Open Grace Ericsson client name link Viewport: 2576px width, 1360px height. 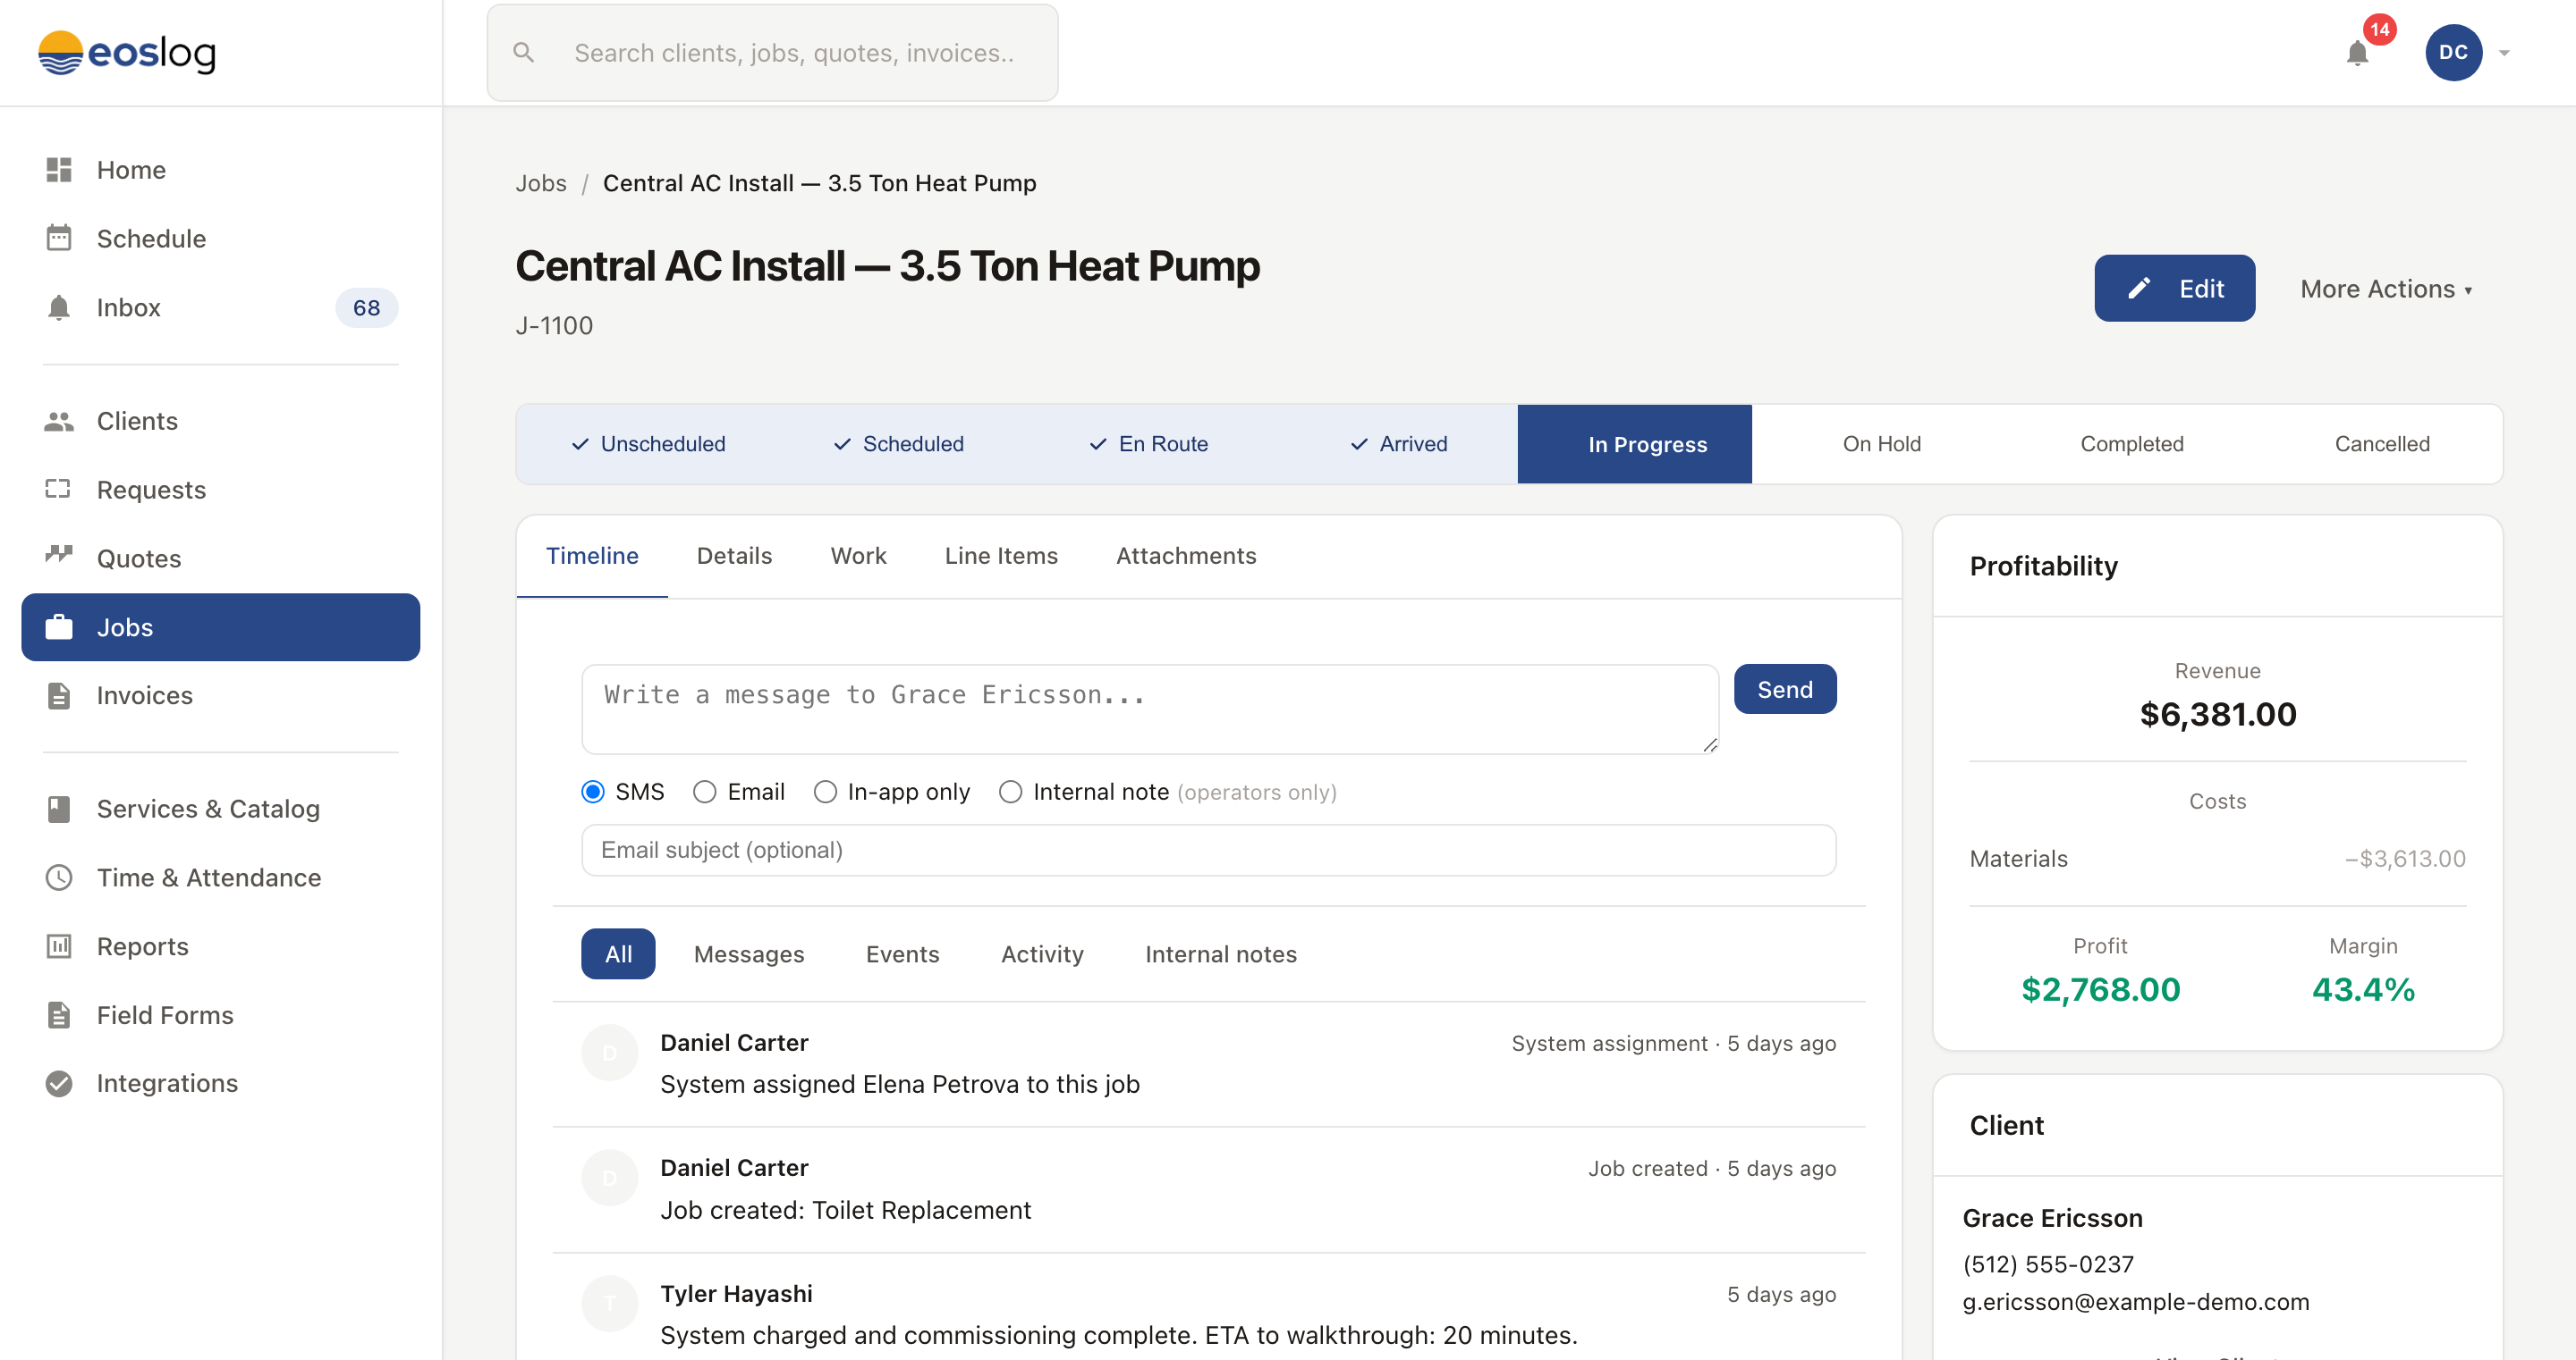point(2052,1218)
